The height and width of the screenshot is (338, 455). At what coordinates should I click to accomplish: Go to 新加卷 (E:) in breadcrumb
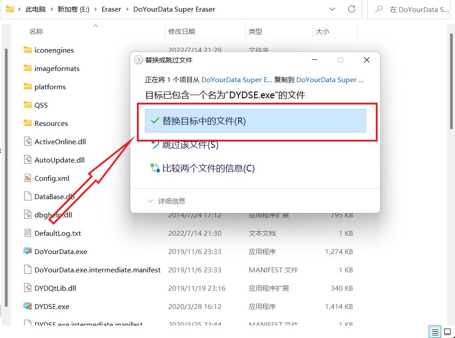coord(73,9)
